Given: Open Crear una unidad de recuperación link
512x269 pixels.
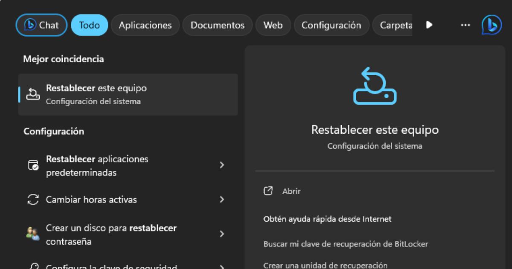Looking at the screenshot, I should point(326,265).
